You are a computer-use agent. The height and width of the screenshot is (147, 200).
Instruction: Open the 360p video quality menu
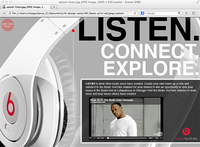151,138
